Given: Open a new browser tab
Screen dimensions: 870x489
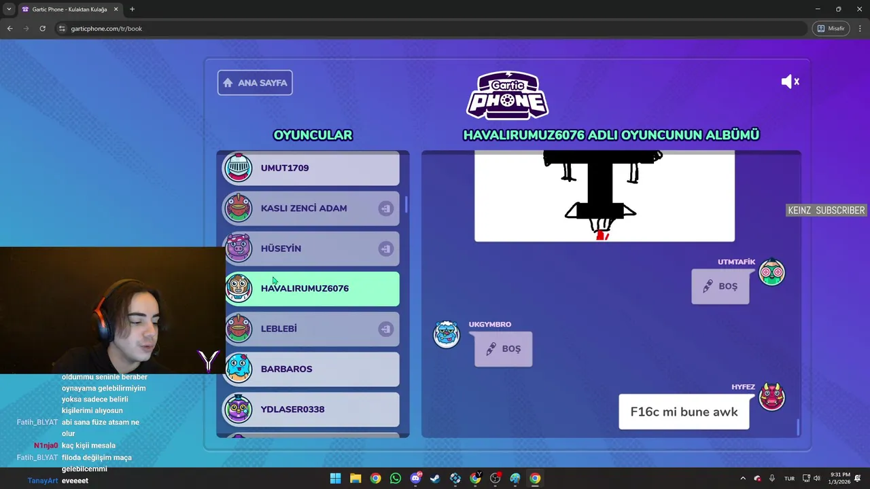Looking at the screenshot, I should point(132,10).
